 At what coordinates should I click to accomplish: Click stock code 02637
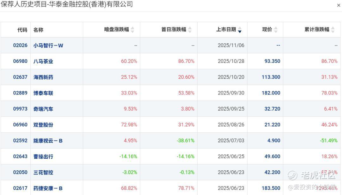pyautogui.click(x=20, y=77)
